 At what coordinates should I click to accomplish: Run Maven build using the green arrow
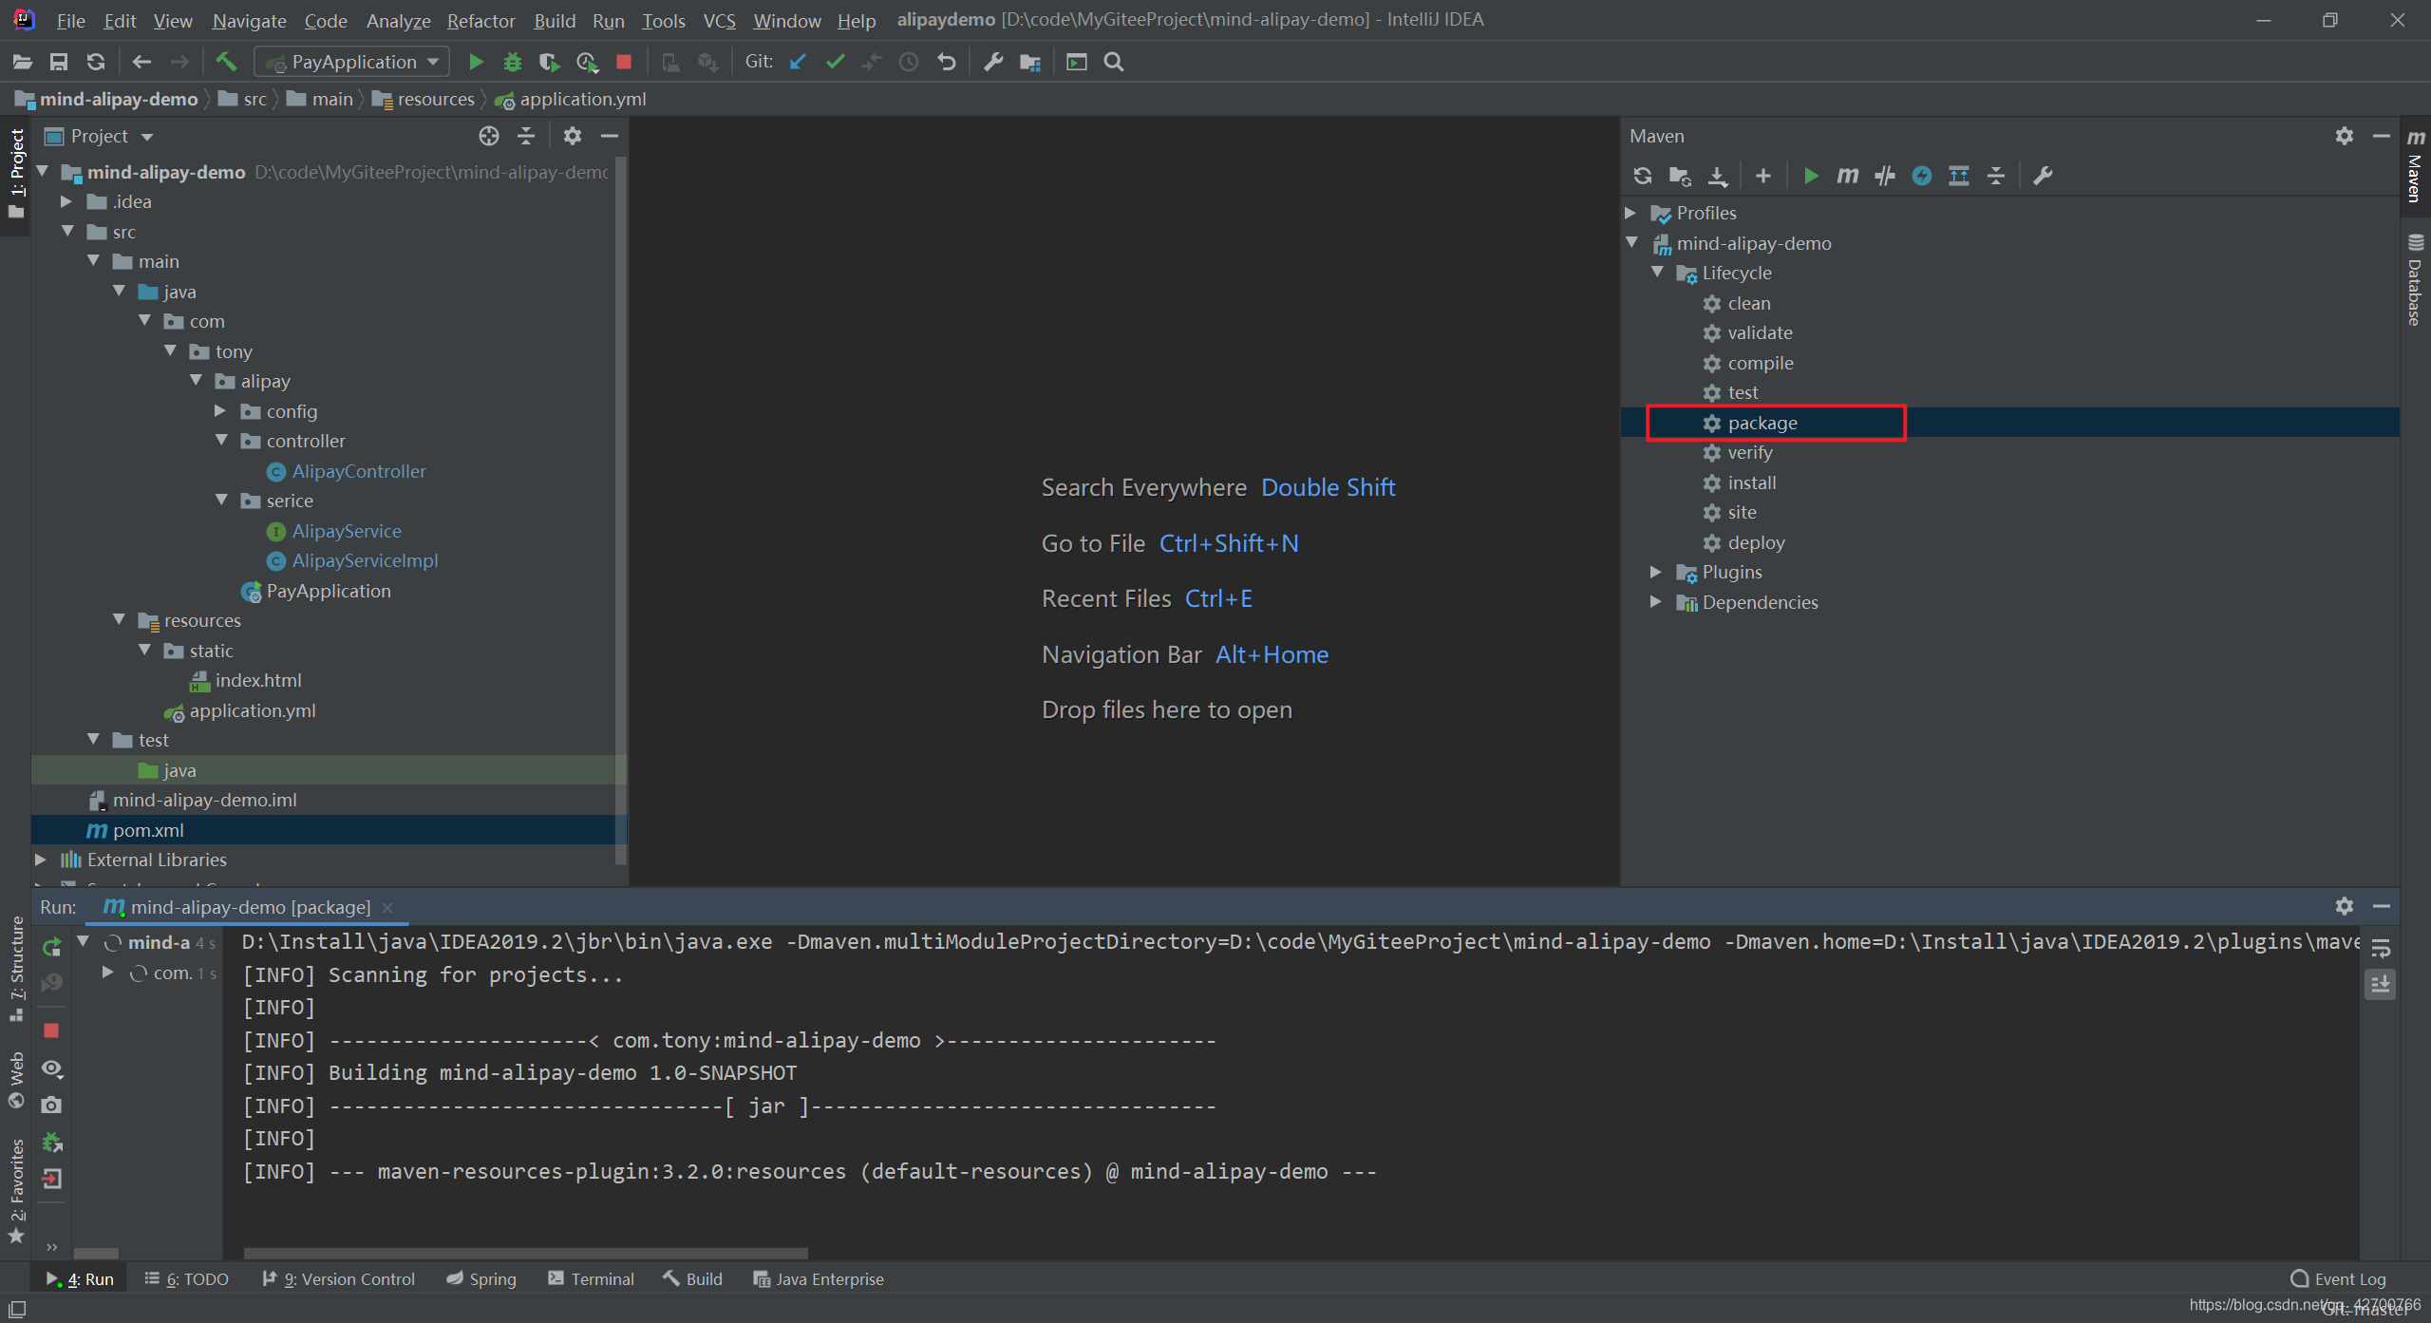pos(1811,176)
